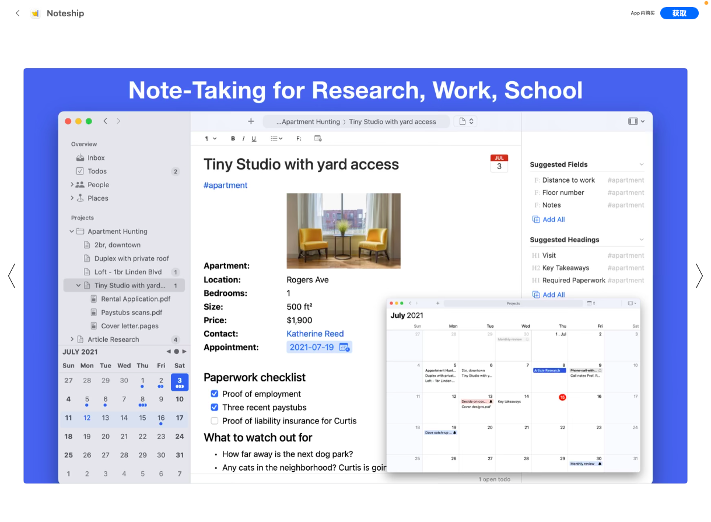Show next screenshot with right arrow
Screen dimensions: 711x522
[699, 276]
